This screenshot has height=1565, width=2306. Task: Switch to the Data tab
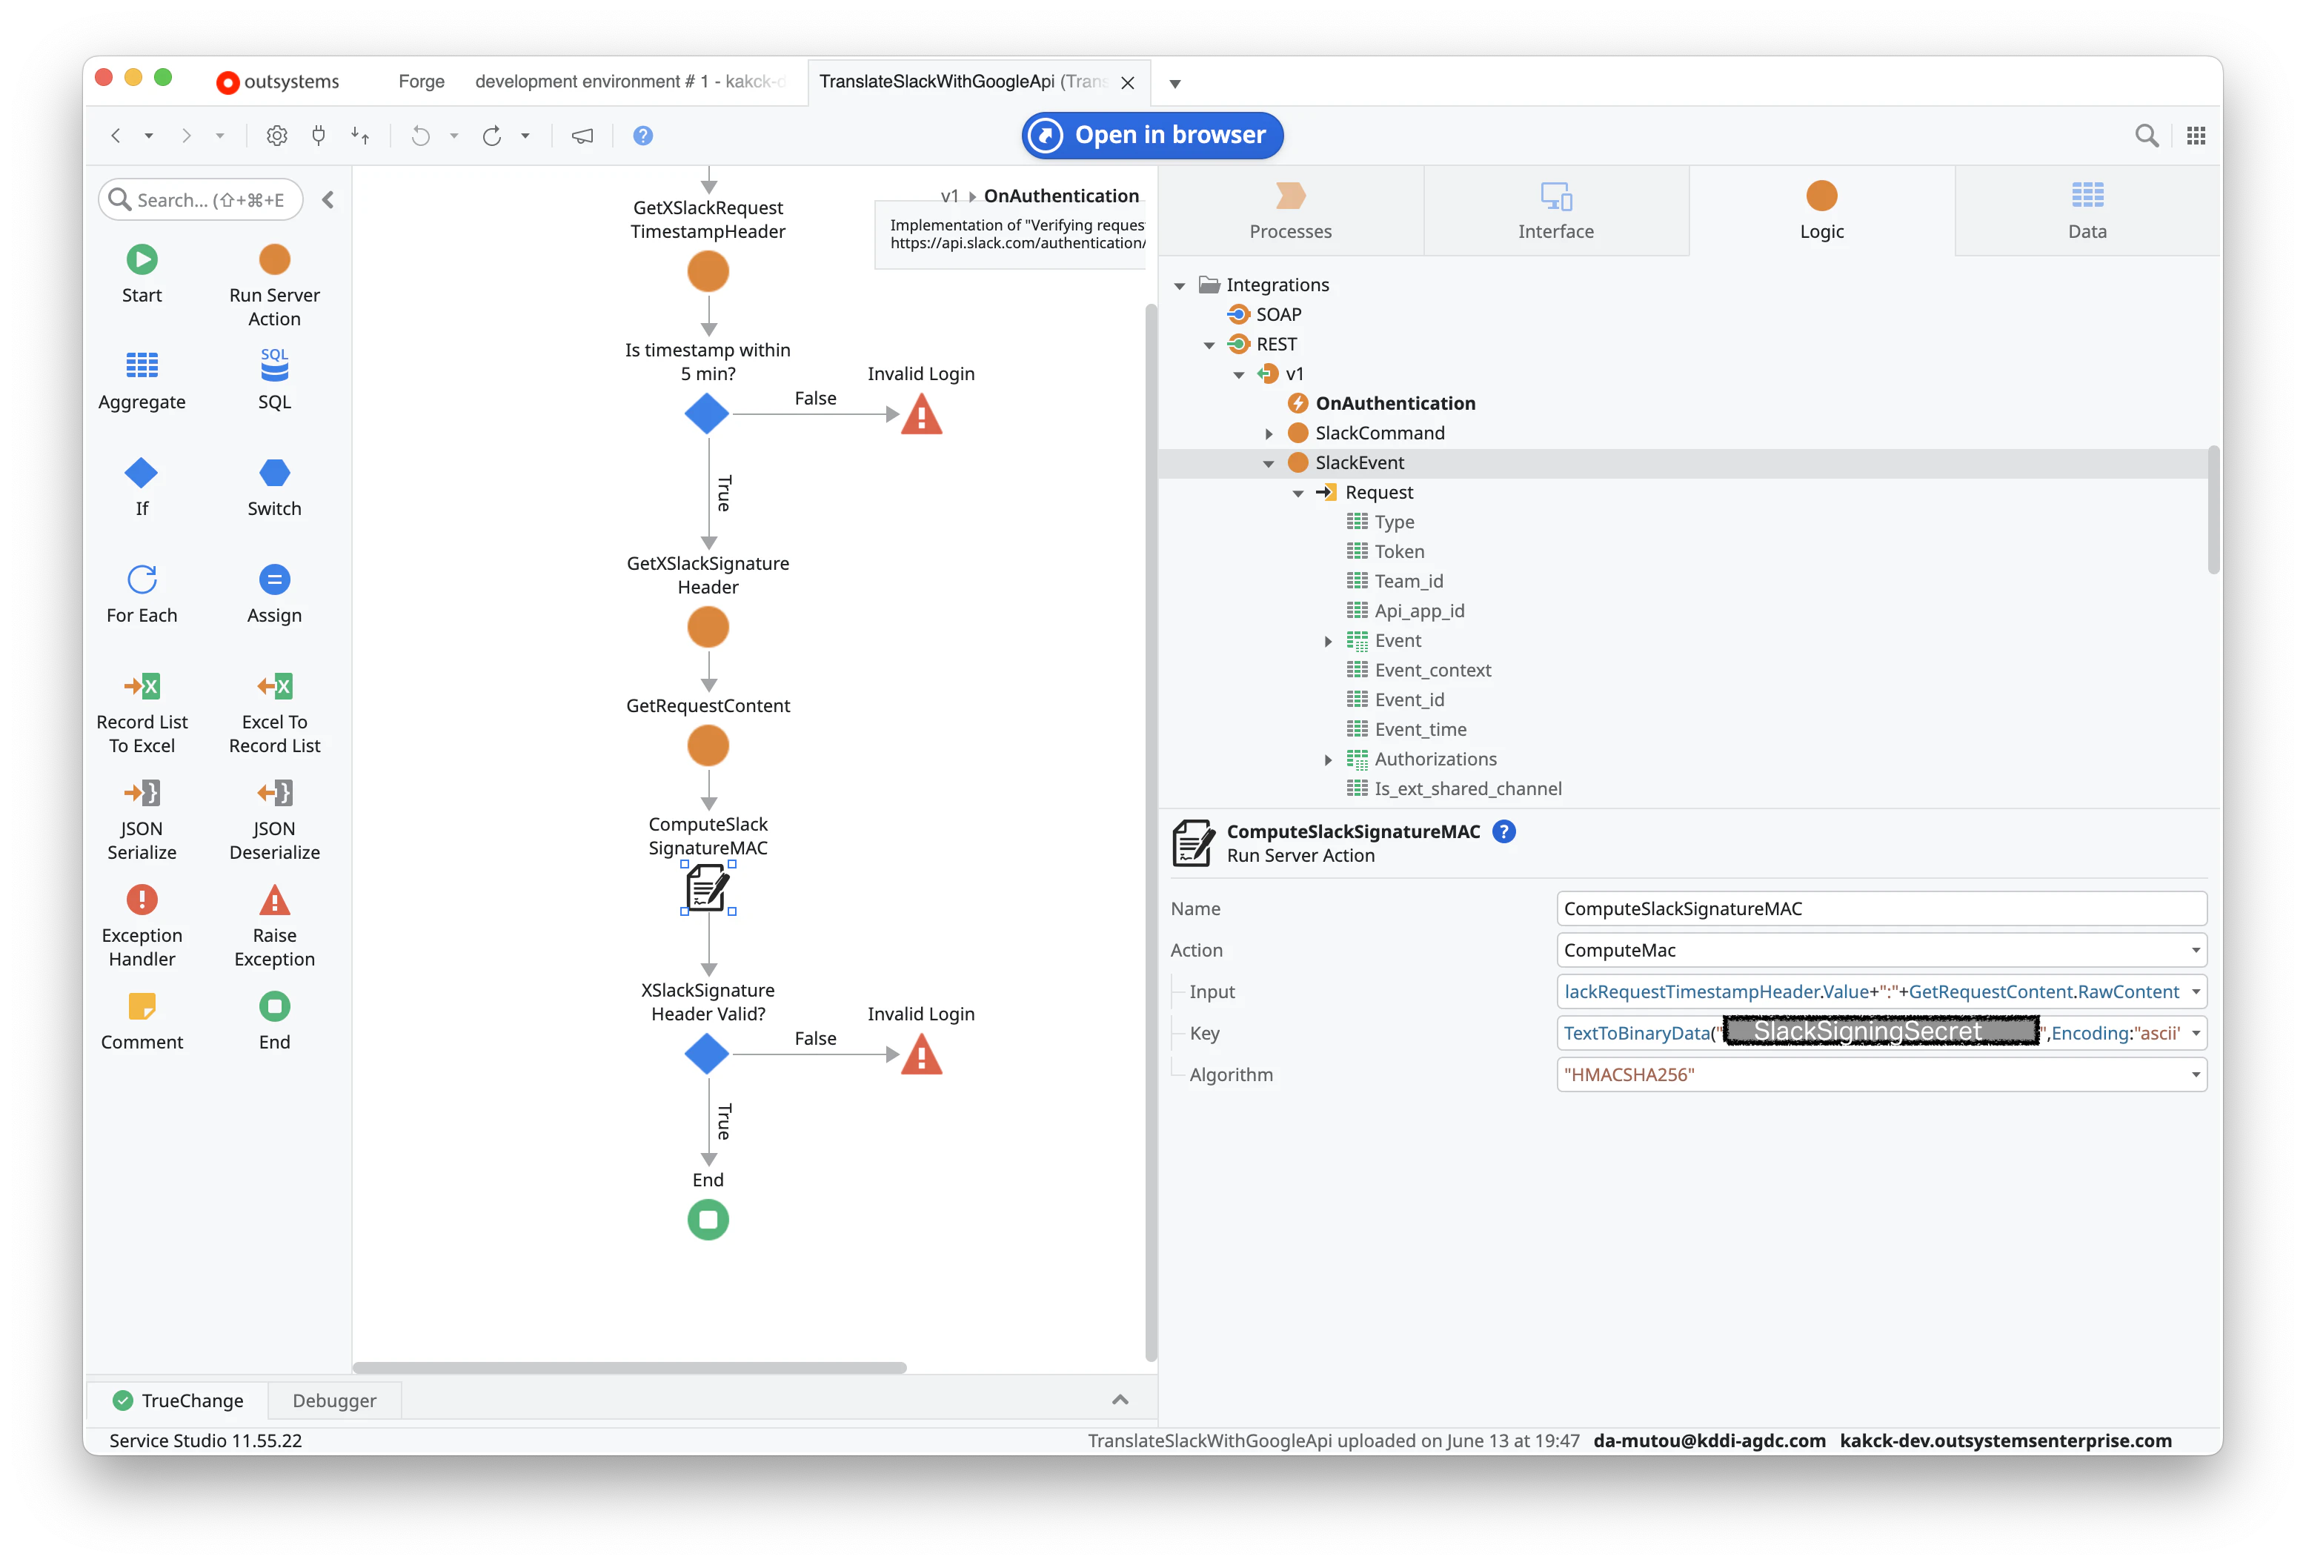point(2087,211)
